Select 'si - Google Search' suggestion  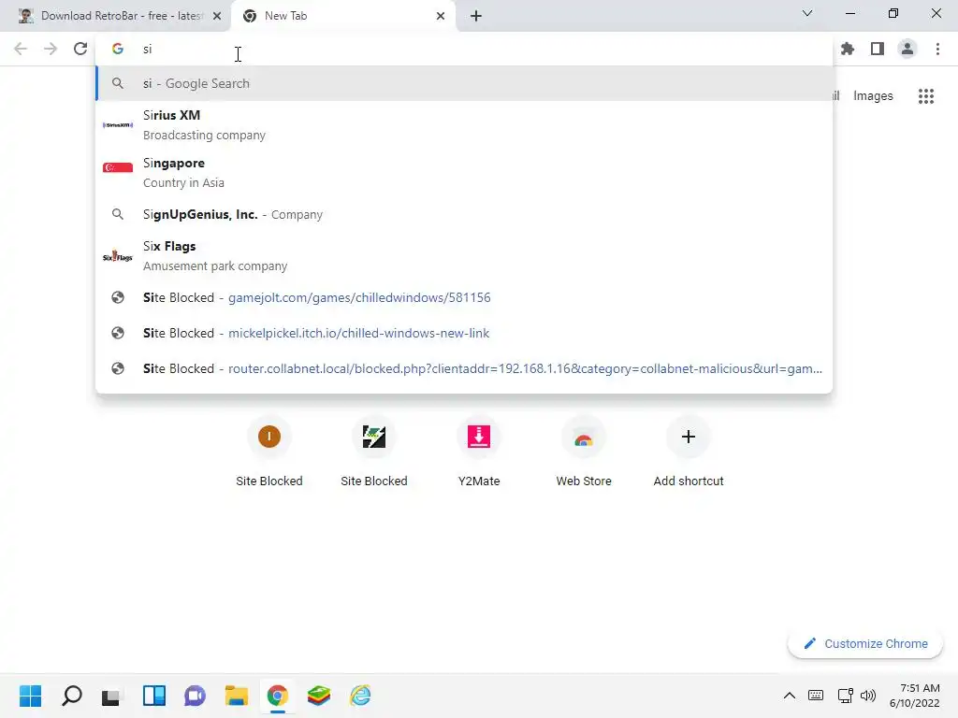coord(464,83)
